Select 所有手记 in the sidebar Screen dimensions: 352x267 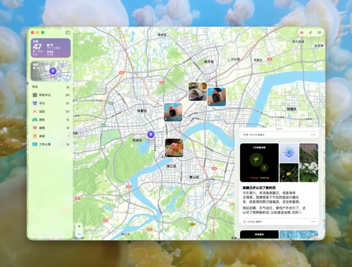pyautogui.click(x=51, y=95)
